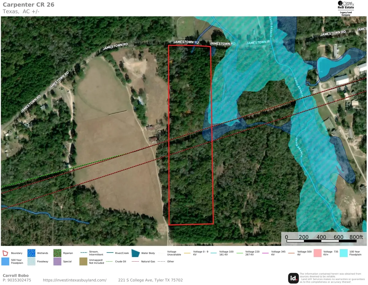Click the Stream, Intermittent legend line
The width and height of the screenshot is (368, 285).
(x=83, y=253)
